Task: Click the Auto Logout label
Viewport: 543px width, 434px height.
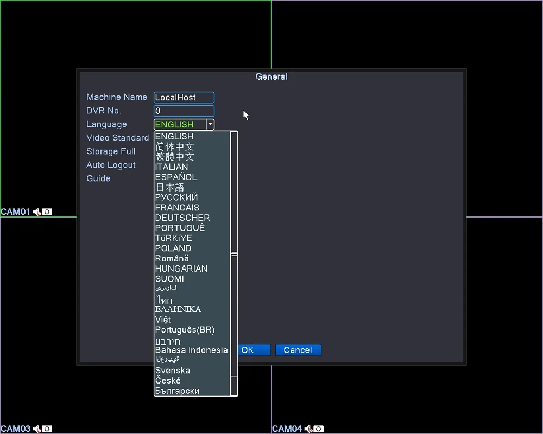Action: (x=111, y=165)
